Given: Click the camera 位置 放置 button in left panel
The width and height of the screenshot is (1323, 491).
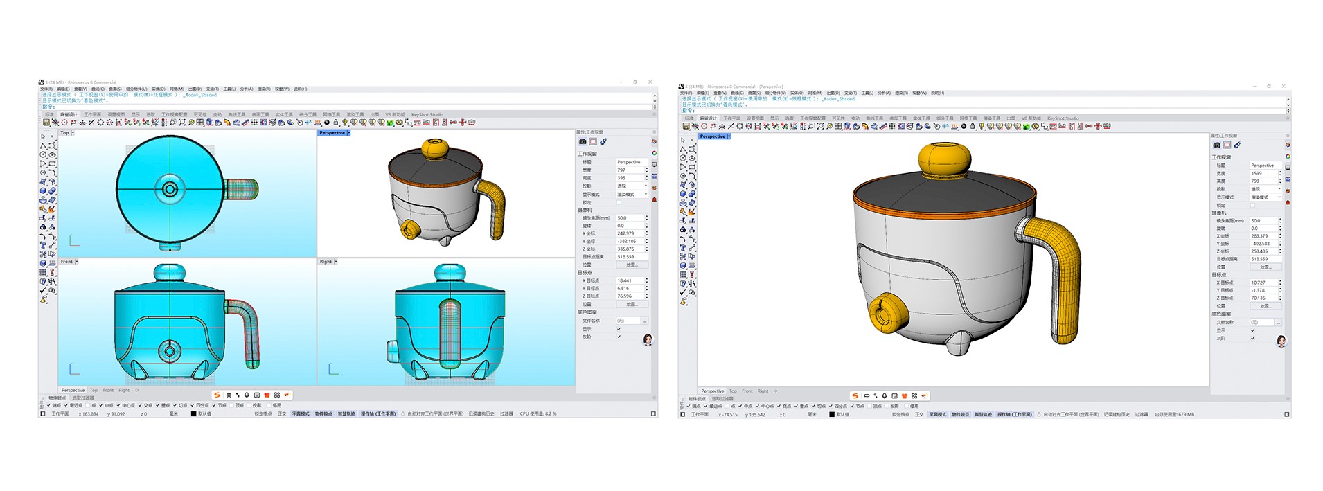Looking at the screenshot, I should point(632,265).
